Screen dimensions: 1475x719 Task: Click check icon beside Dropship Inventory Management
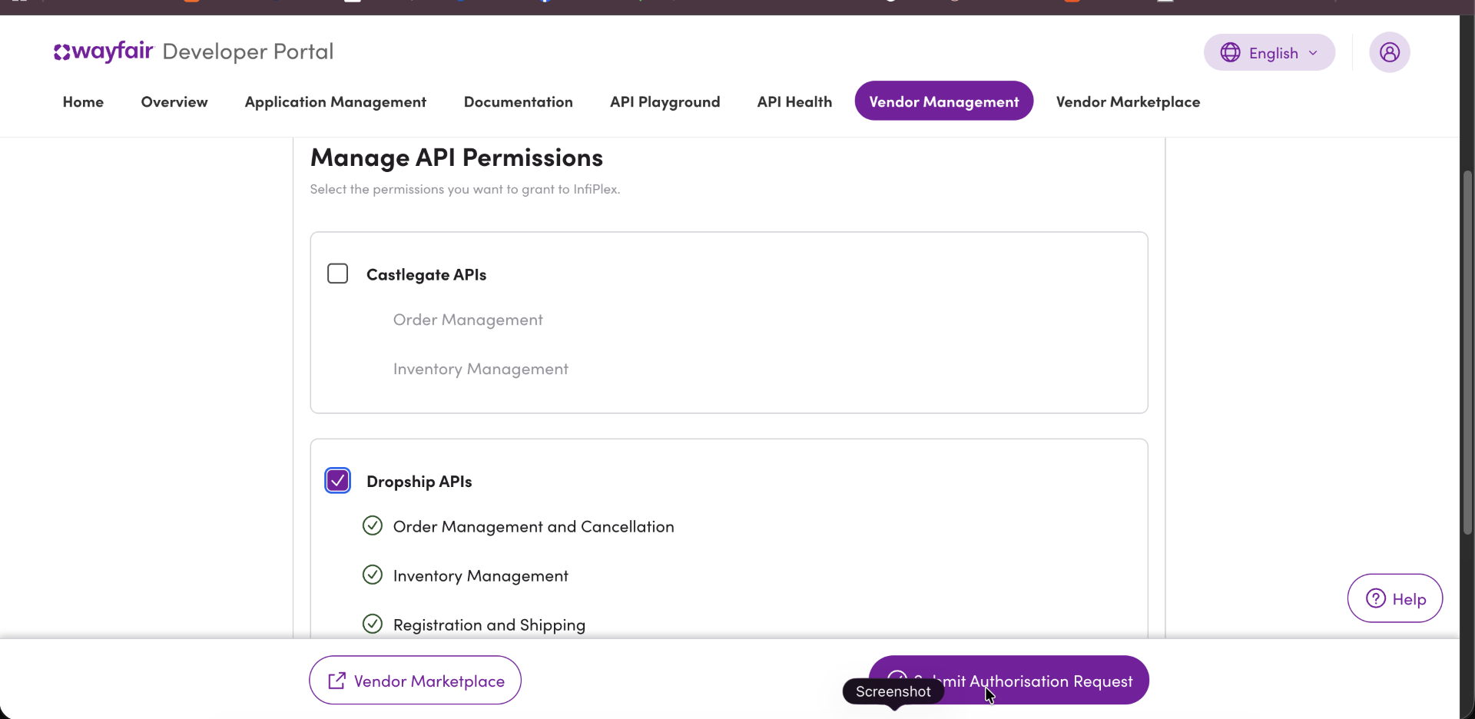tap(373, 575)
